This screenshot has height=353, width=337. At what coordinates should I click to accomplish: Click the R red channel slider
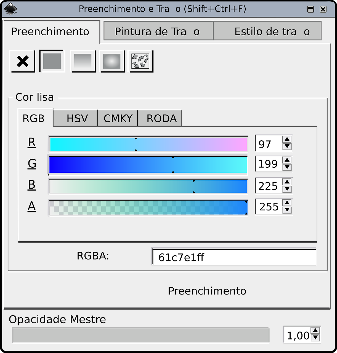coord(148,144)
